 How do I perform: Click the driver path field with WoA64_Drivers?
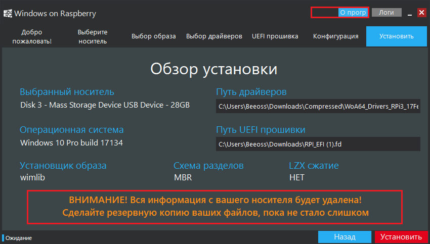click(318, 106)
